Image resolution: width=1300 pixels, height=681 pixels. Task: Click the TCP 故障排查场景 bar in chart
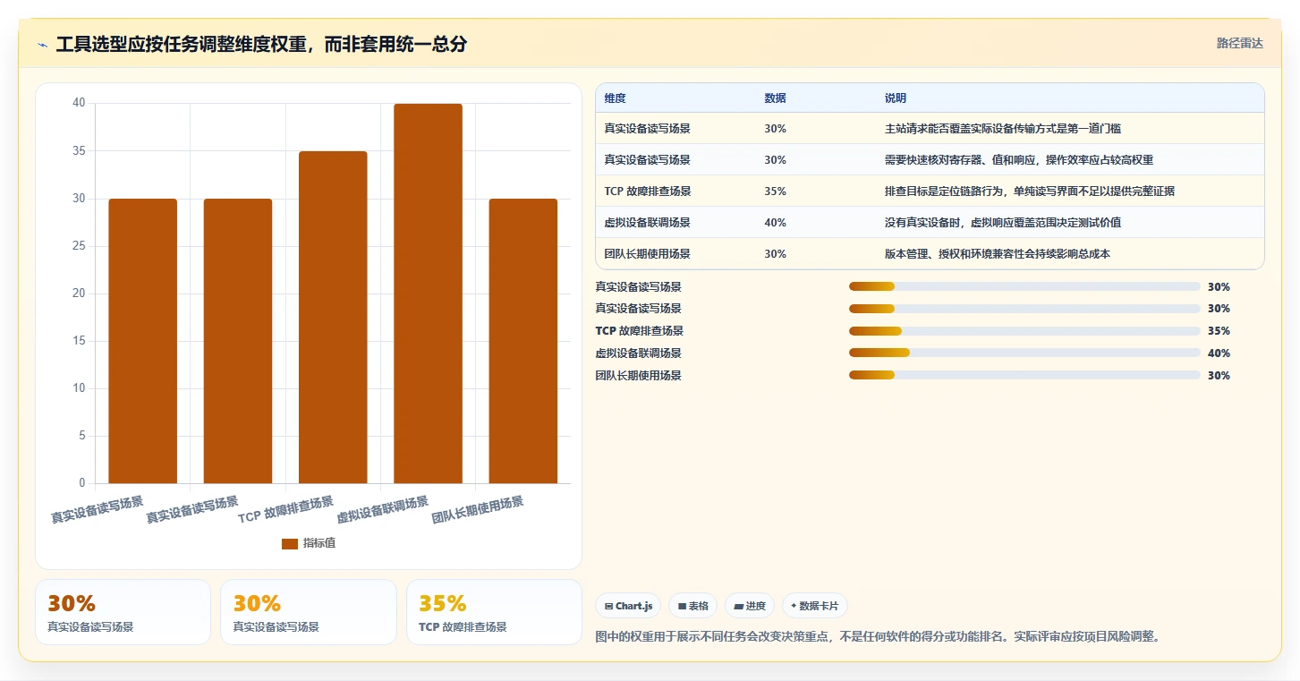pyautogui.click(x=333, y=317)
